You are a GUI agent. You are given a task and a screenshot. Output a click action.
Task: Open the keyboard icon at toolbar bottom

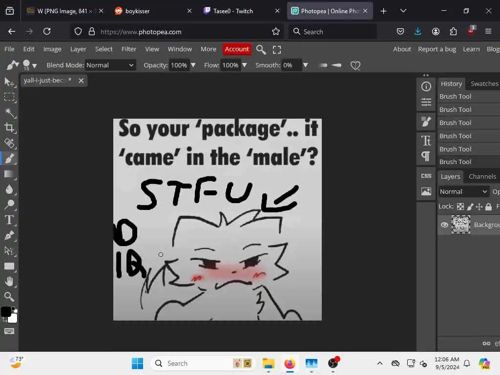tap(9, 331)
